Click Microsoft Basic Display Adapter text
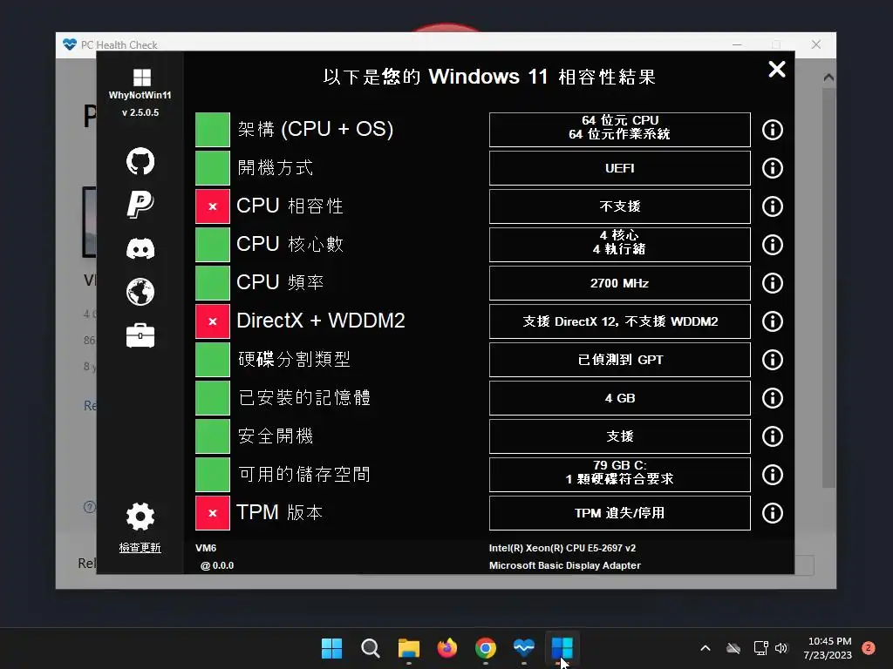Screen dimensions: 893x669 (564, 565)
